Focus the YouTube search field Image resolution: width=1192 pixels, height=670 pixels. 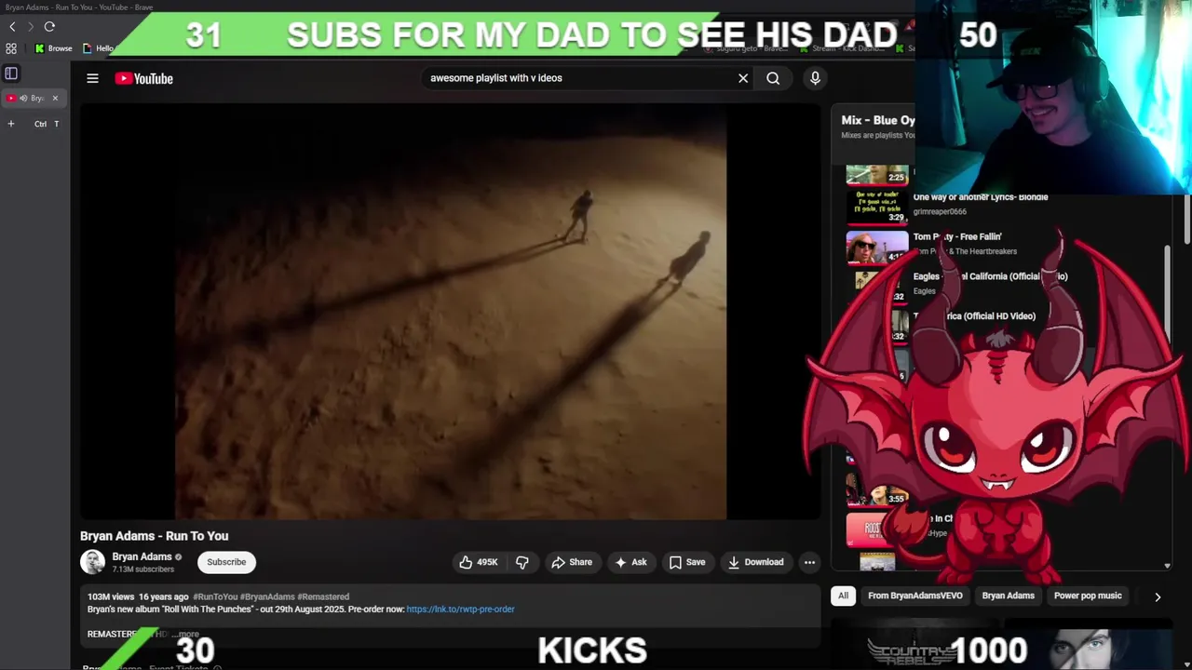577,78
